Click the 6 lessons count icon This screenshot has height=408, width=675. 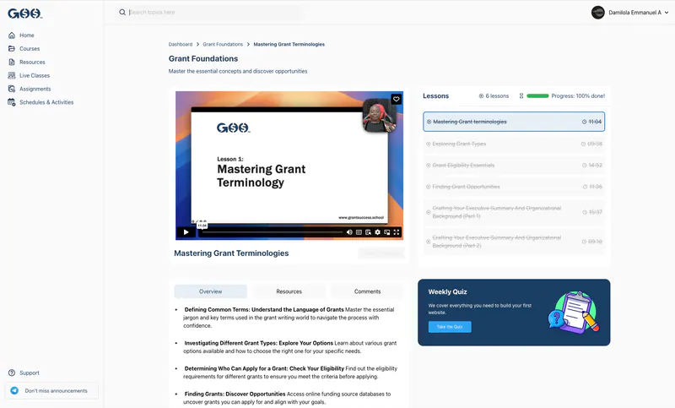coord(481,96)
